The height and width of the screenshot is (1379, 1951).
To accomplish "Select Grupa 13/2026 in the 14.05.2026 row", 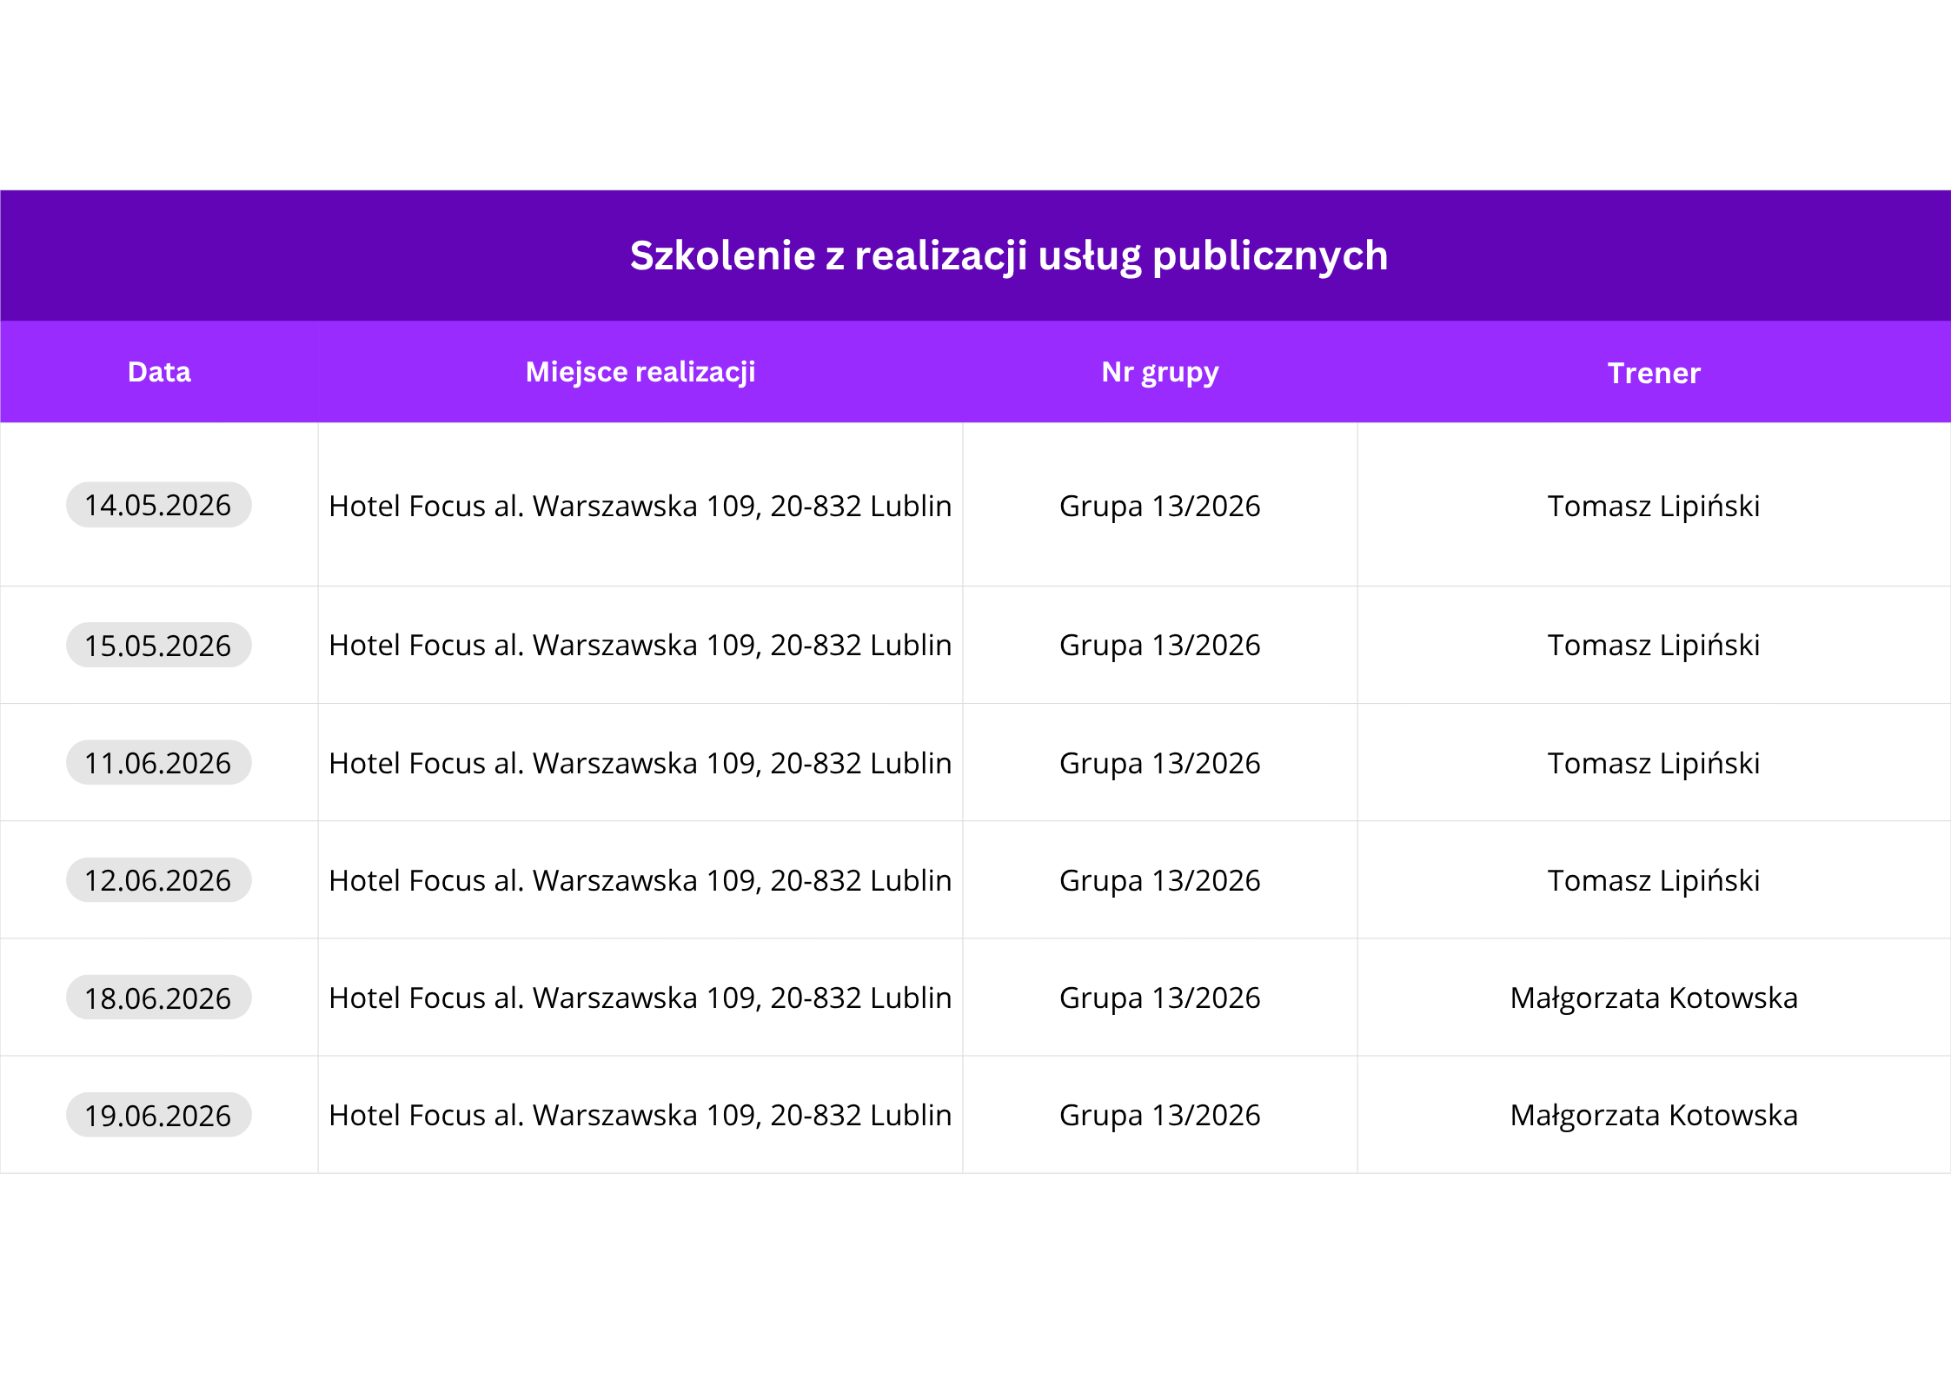I will 1159,506.
